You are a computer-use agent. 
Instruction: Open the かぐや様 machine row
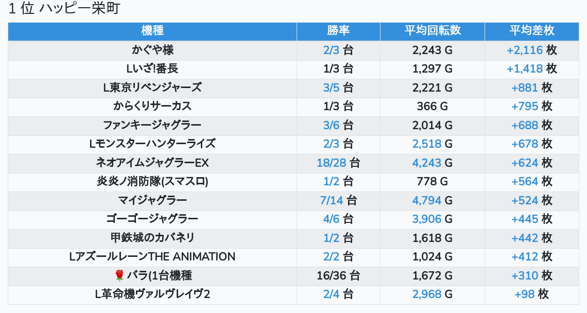click(152, 50)
